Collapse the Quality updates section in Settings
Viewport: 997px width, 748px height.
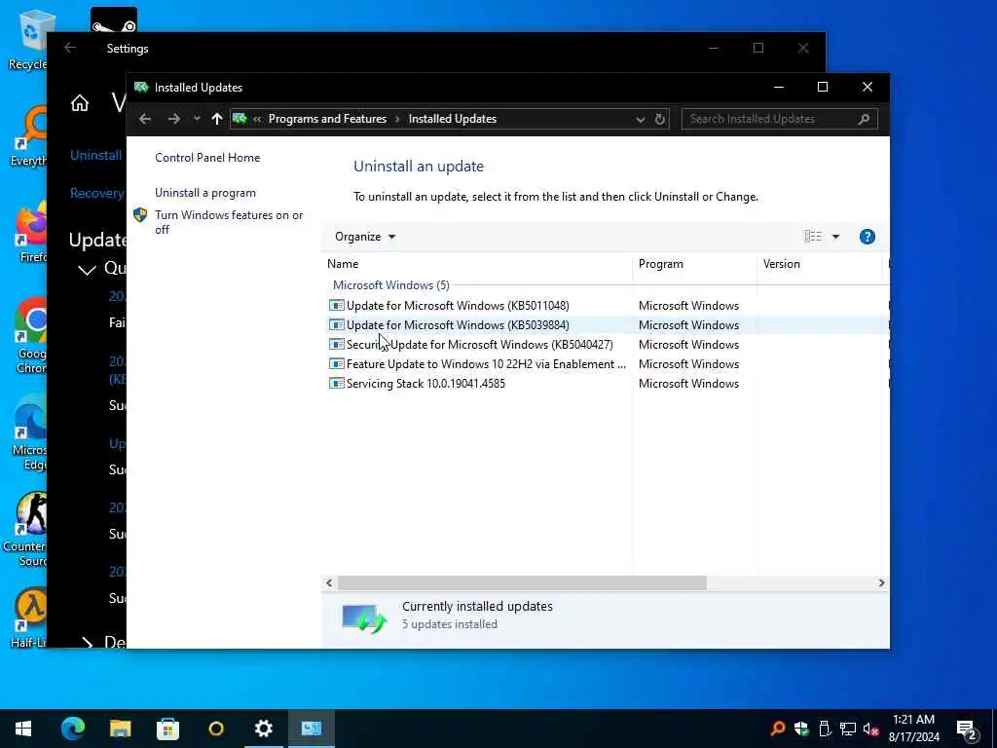tap(87, 270)
